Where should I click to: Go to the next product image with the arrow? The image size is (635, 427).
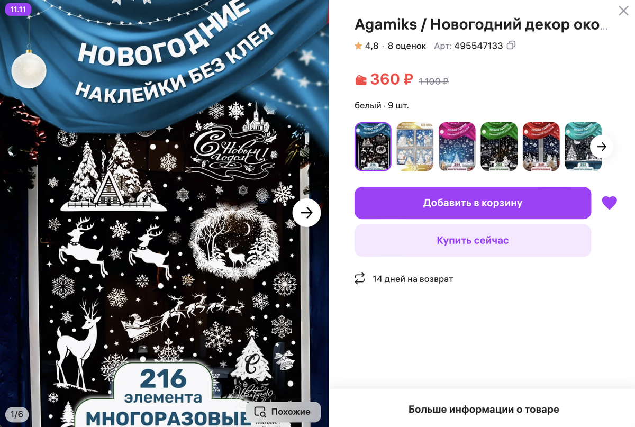306,213
